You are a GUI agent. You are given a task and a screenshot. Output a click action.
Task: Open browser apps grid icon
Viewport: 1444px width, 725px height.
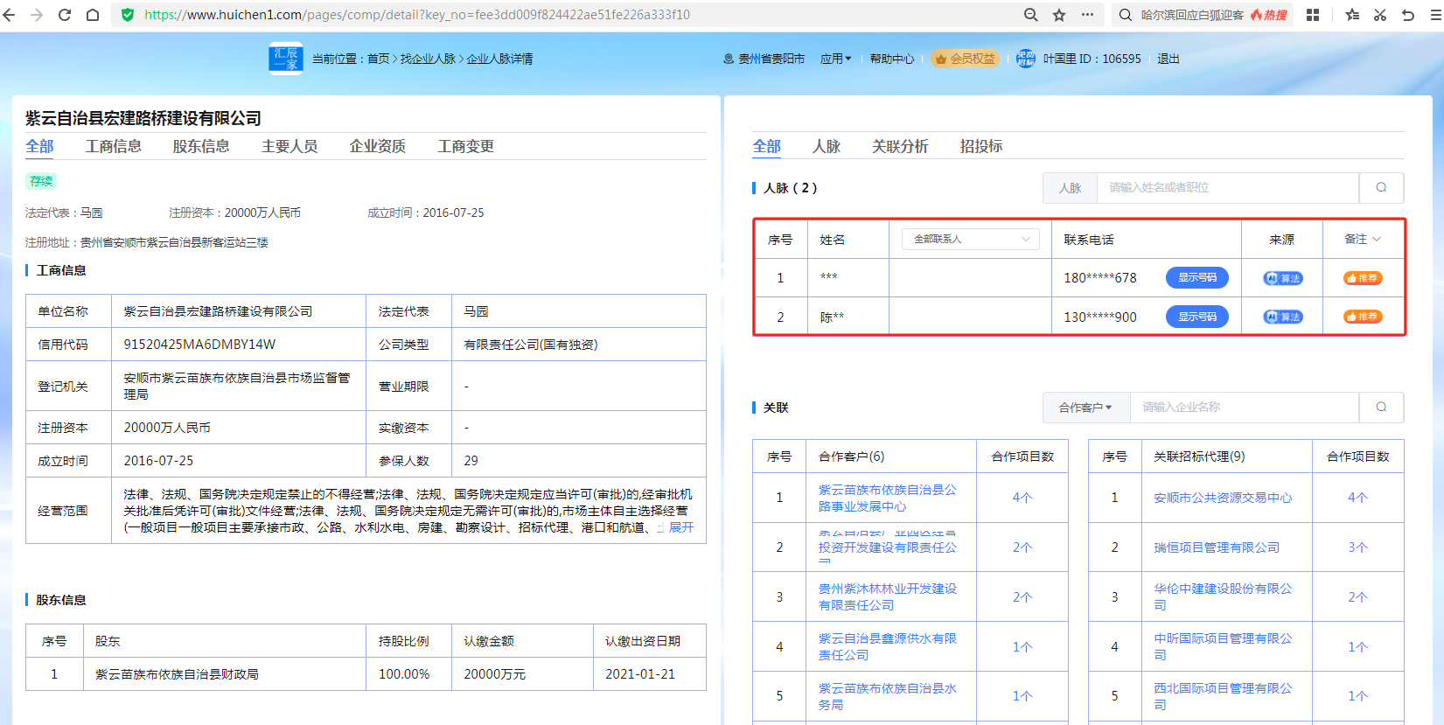click(x=1313, y=15)
